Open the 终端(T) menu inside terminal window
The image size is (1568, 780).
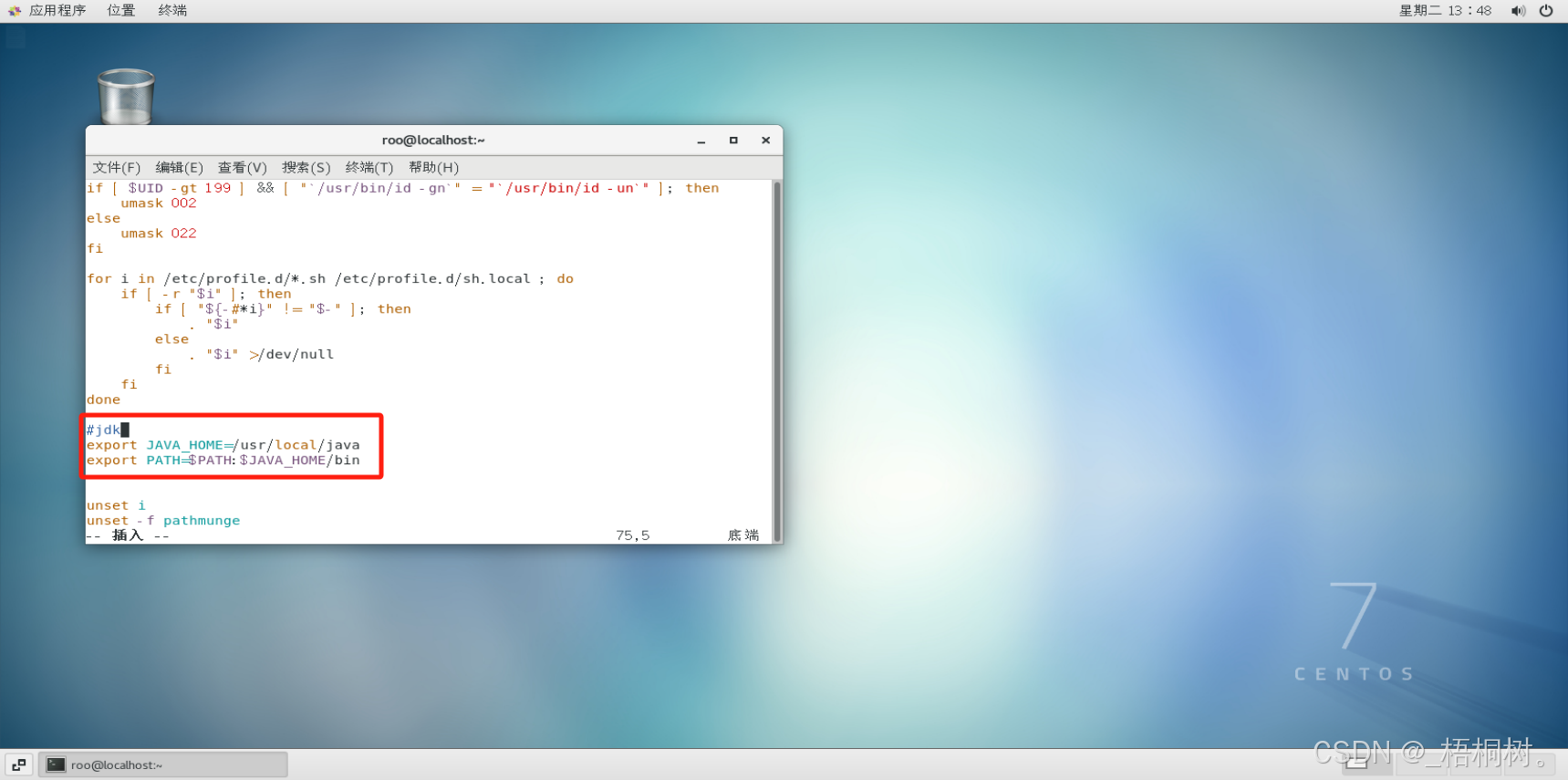coord(369,168)
